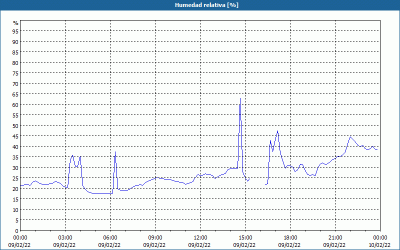
Task: Click the 18:00 time label
Action: click(290, 238)
